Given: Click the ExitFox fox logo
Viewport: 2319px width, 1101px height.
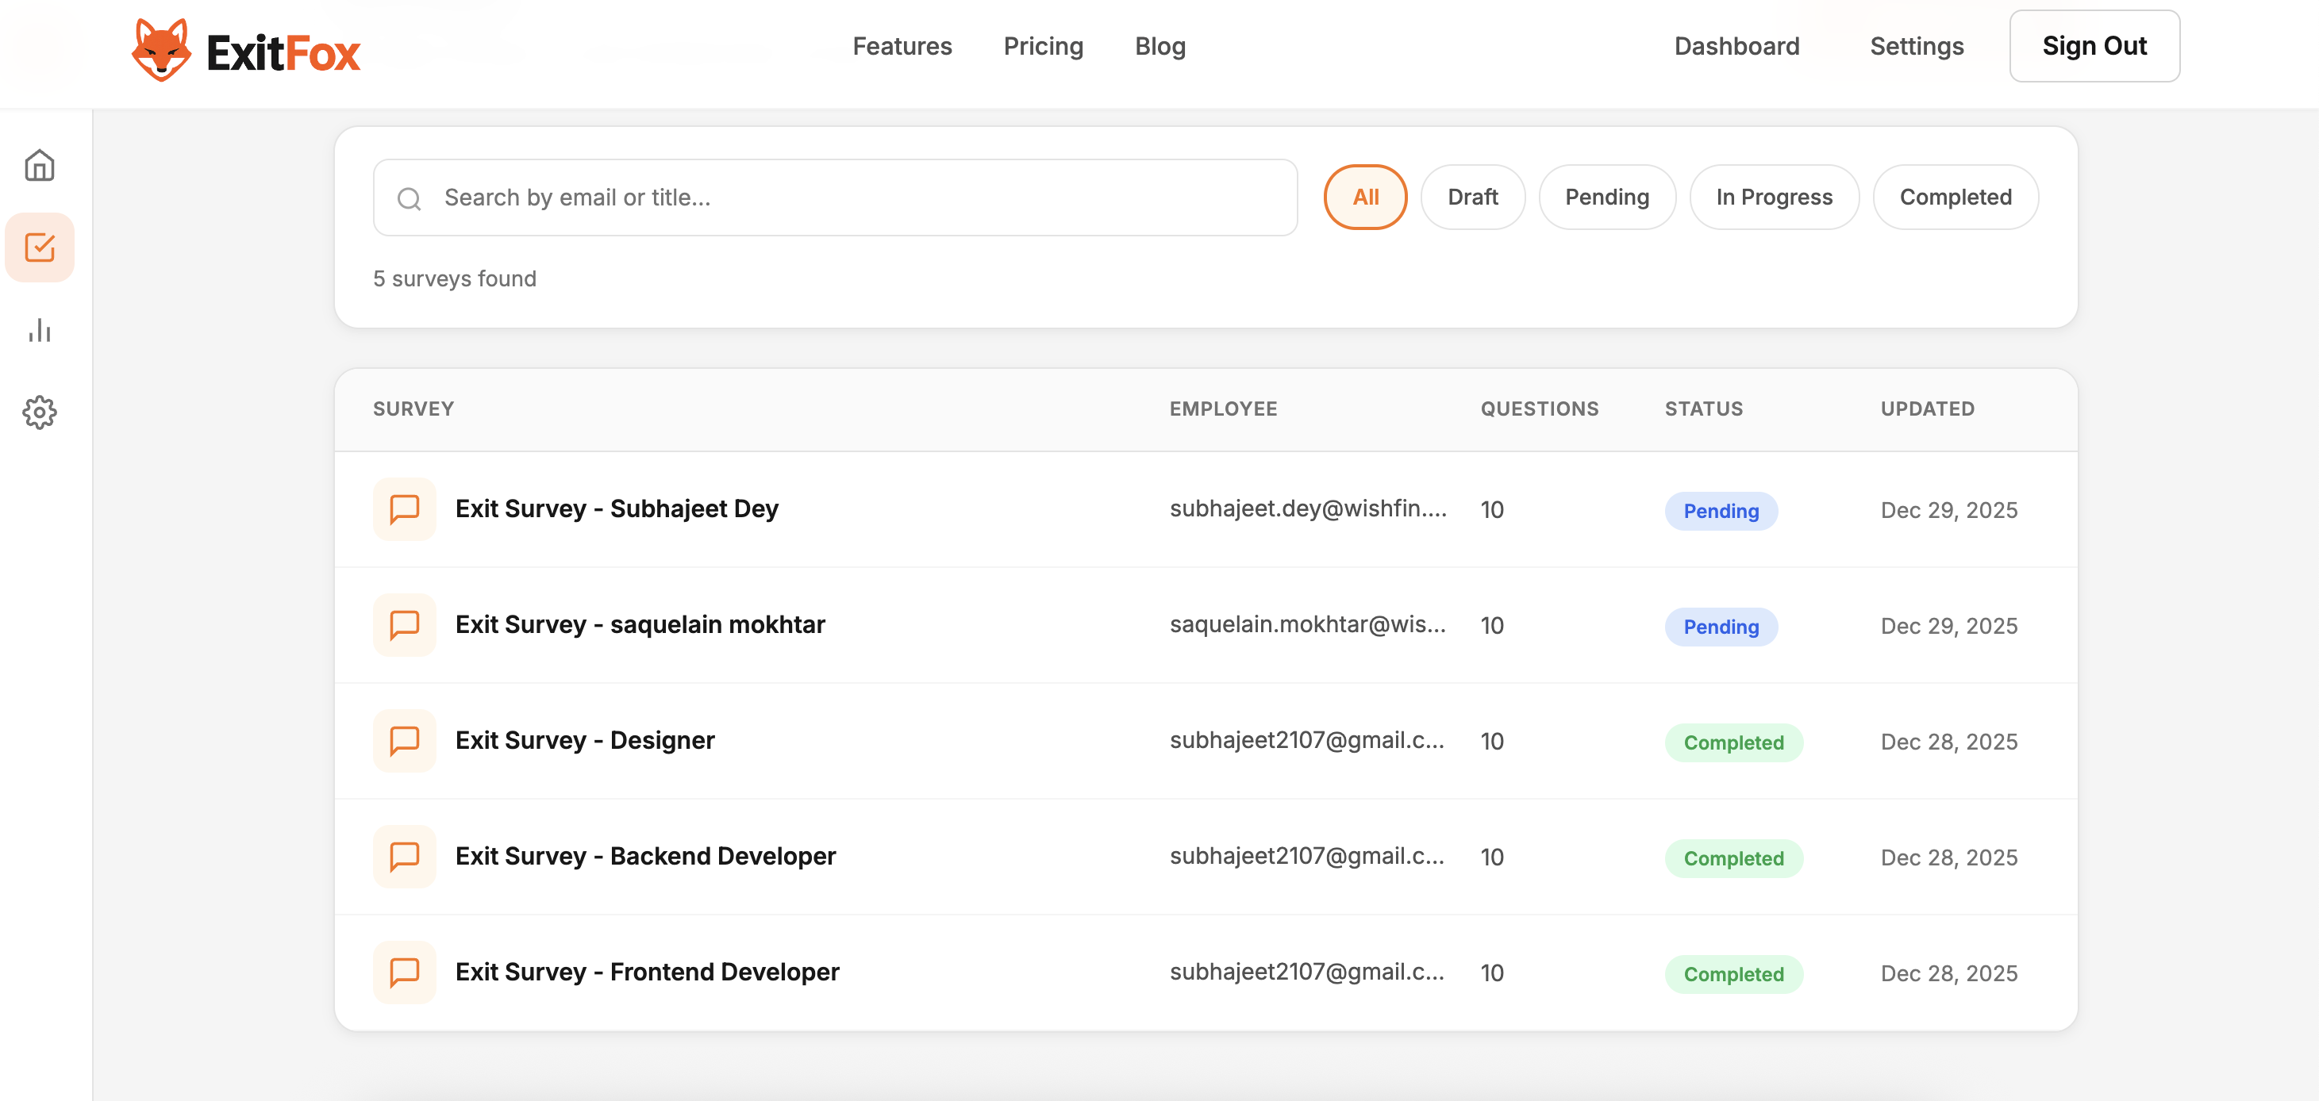Looking at the screenshot, I should pyautogui.click(x=162, y=48).
